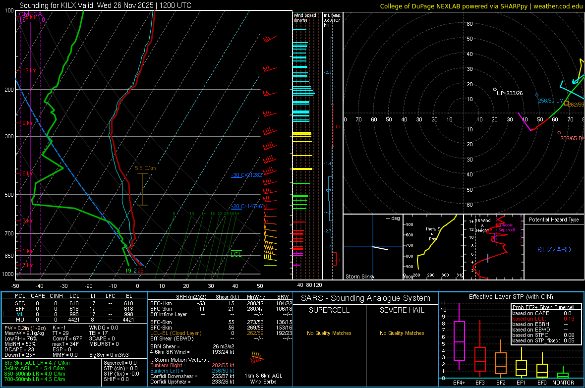Click the Corfidi Downshear = 255/87 kt line
Image resolution: width=585 pixels, height=388 pixels.
[x=192, y=376]
